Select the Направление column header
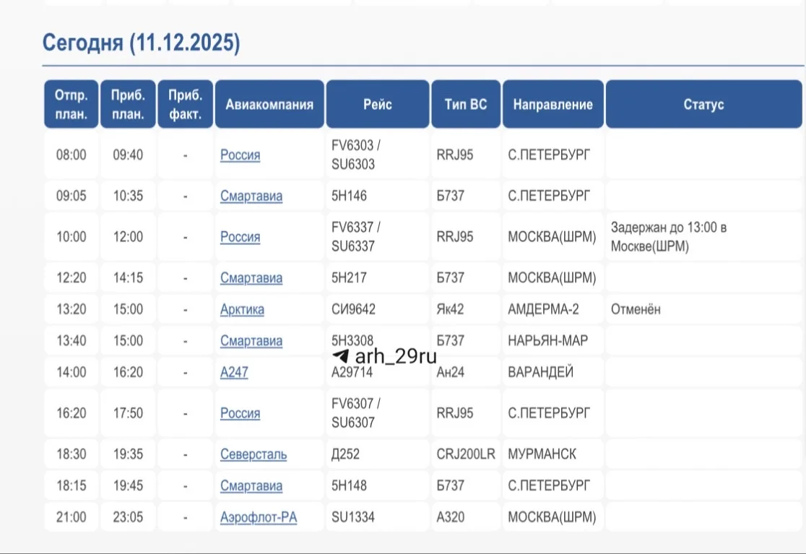The image size is (806, 554). point(552,105)
